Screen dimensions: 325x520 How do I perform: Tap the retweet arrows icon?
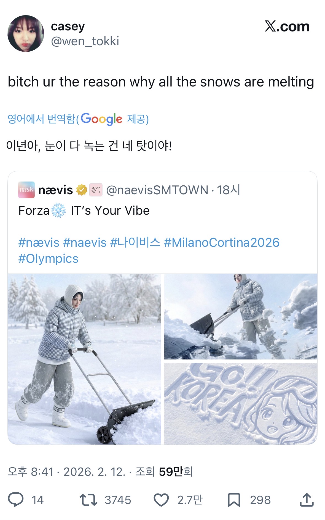pos(88,500)
